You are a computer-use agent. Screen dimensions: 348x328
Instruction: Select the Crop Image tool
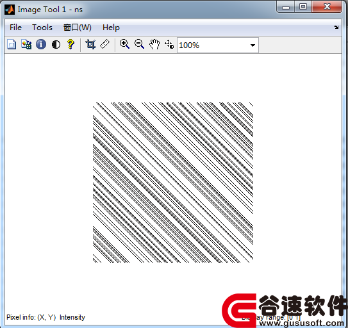click(90, 44)
